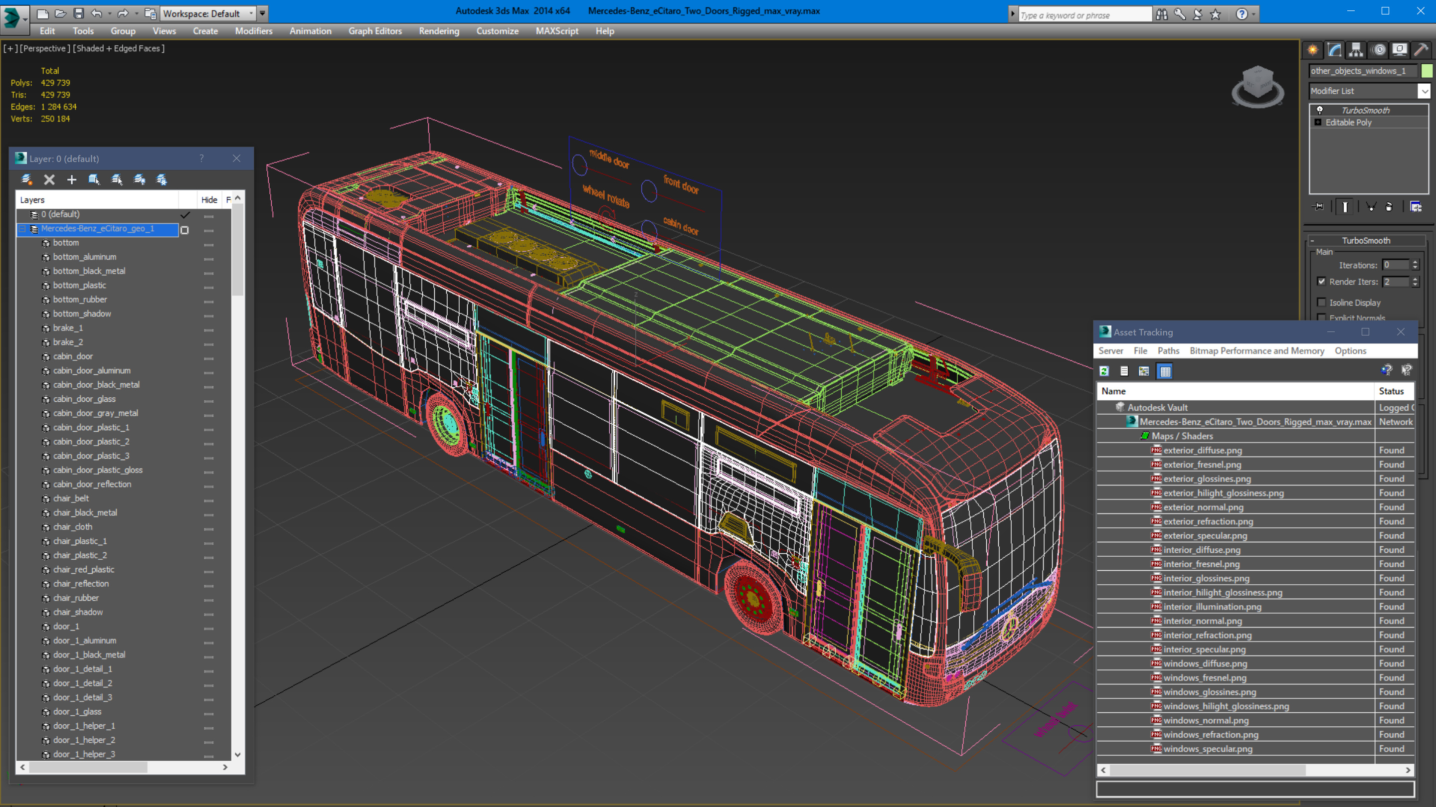Expand the search field arrow in title bar
The height and width of the screenshot is (807, 1436).
coord(1013,14)
